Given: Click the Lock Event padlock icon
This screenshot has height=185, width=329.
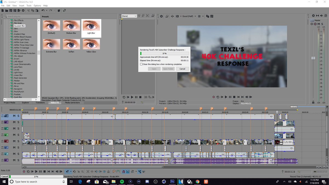Looking at the screenshot, I should coord(109,172).
